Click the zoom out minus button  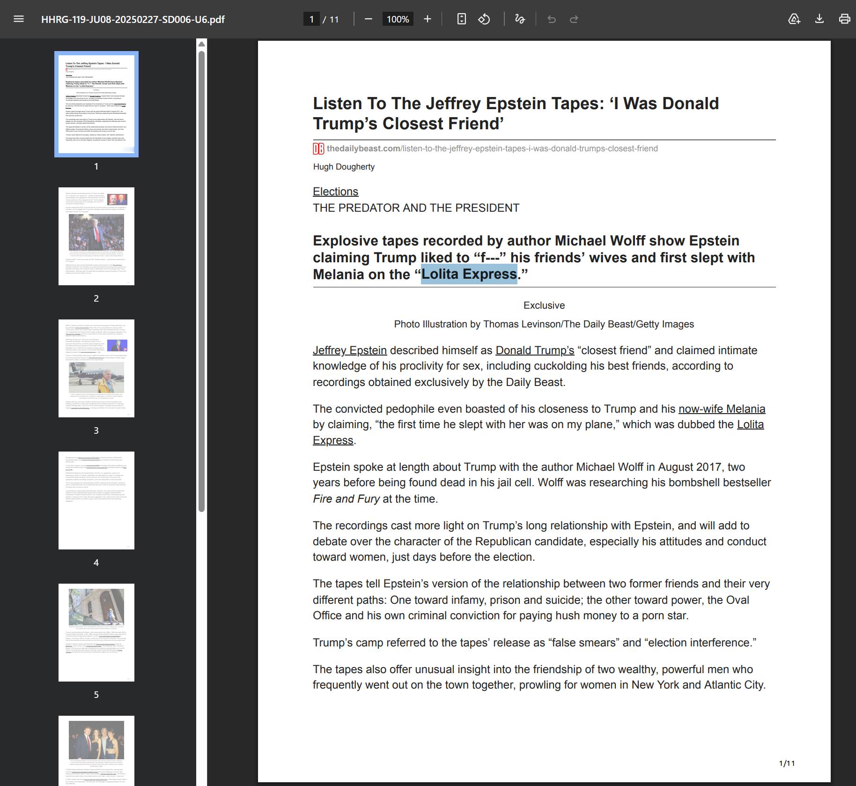[369, 19]
